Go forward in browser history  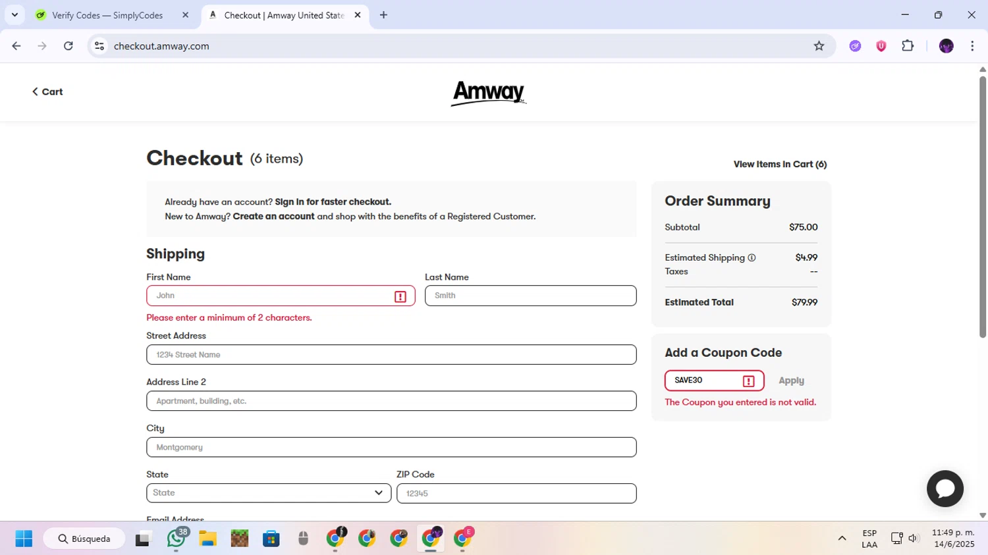point(42,46)
